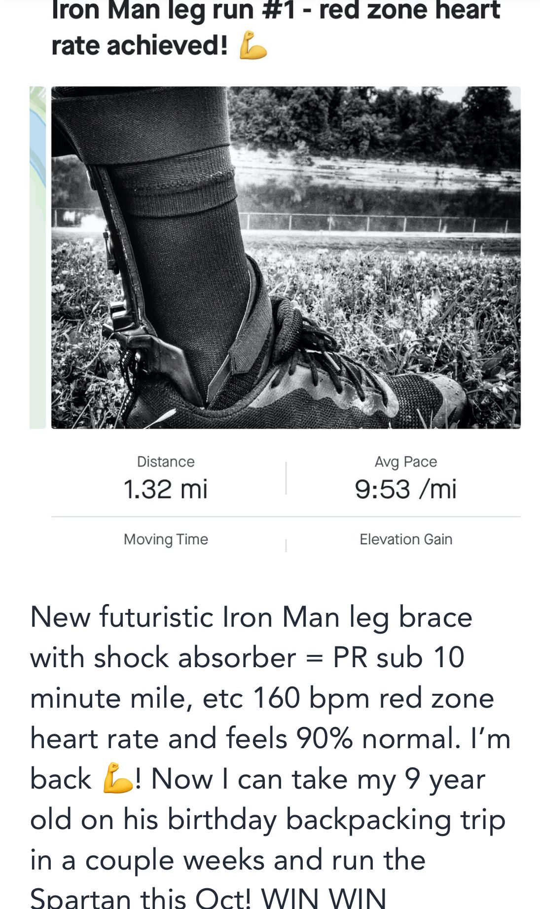Image resolution: width=540 pixels, height=909 pixels.
Task: Select the Distance stat label
Action: pos(166,461)
